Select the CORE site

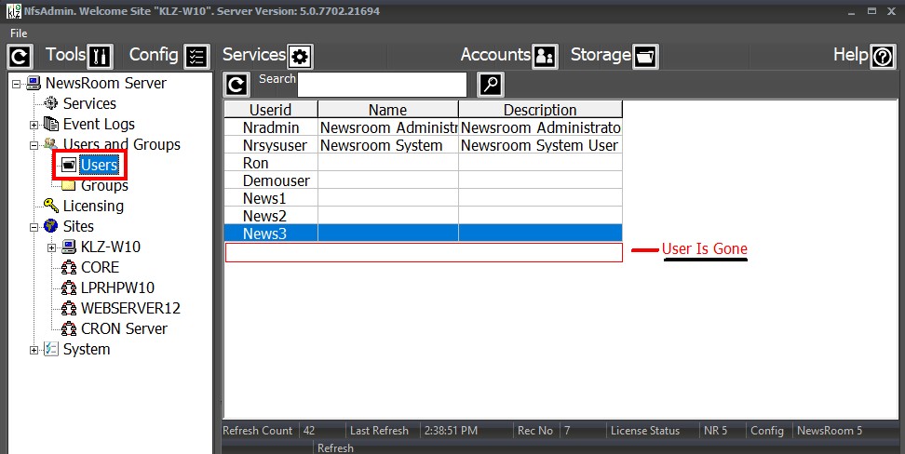pyautogui.click(x=100, y=268)
